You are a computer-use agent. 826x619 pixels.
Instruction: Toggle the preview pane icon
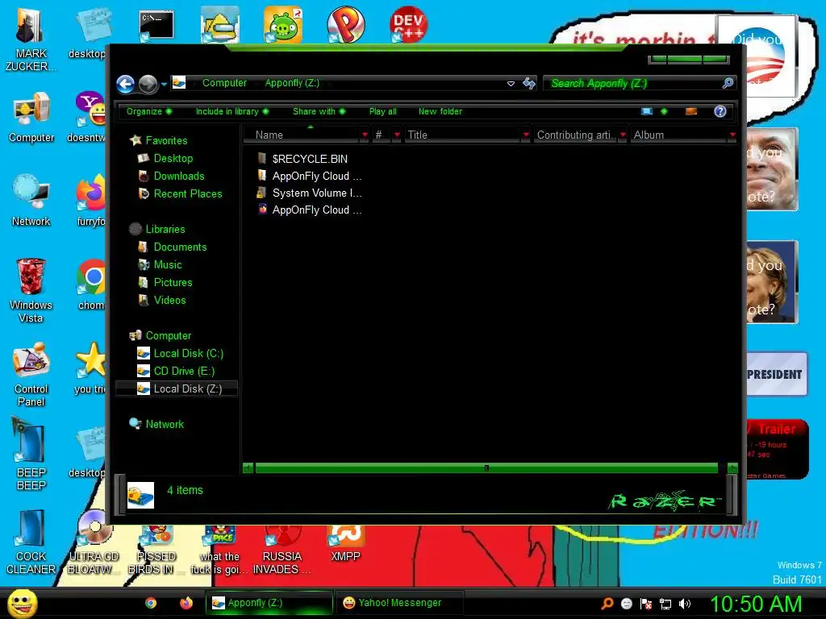point(691,111)
